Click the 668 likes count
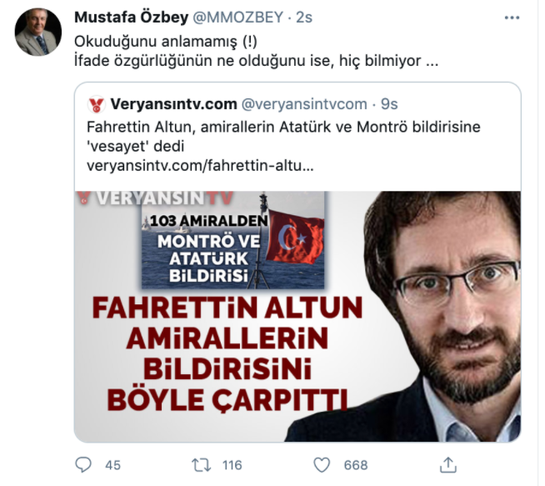 pyautogui.click(x=356, y=465)
